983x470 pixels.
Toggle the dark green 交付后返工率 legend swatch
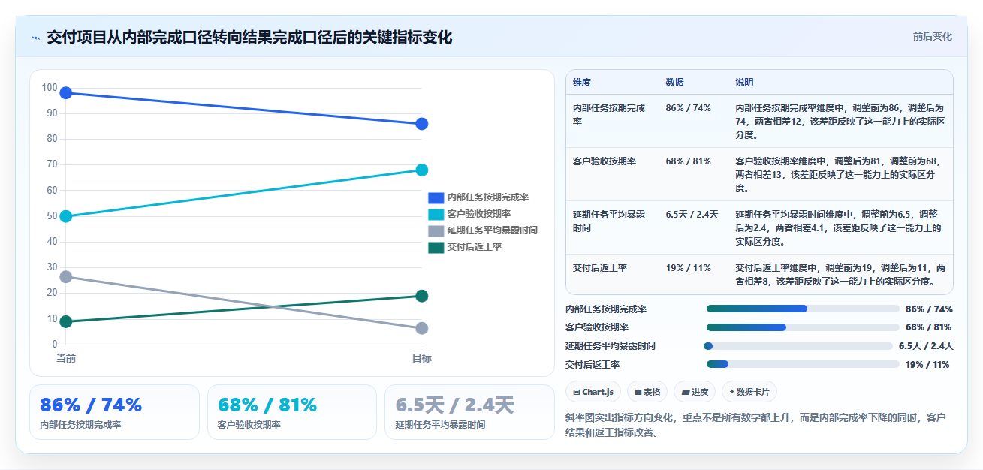(436, 247)
